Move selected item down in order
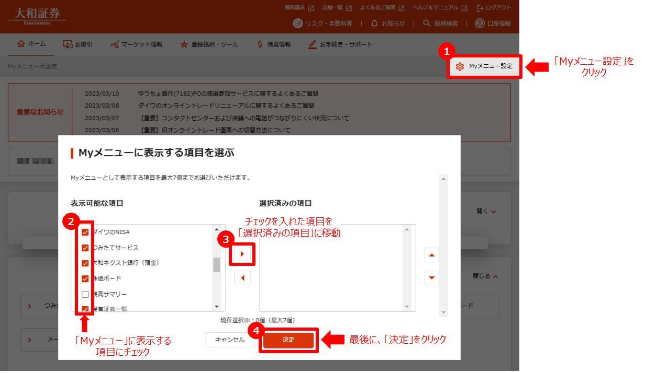The image size is (645, 373). pos(431,277)
